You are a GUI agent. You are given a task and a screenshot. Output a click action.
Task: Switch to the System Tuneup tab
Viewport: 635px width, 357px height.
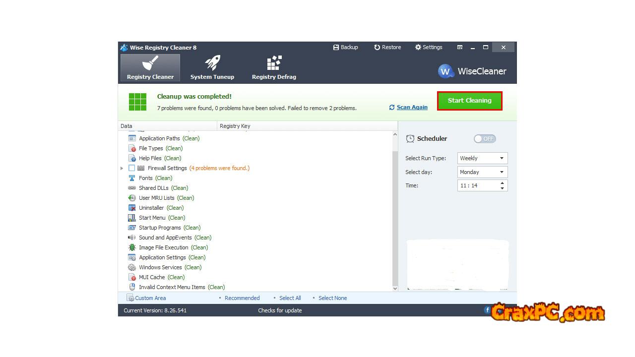pos(212,67)
